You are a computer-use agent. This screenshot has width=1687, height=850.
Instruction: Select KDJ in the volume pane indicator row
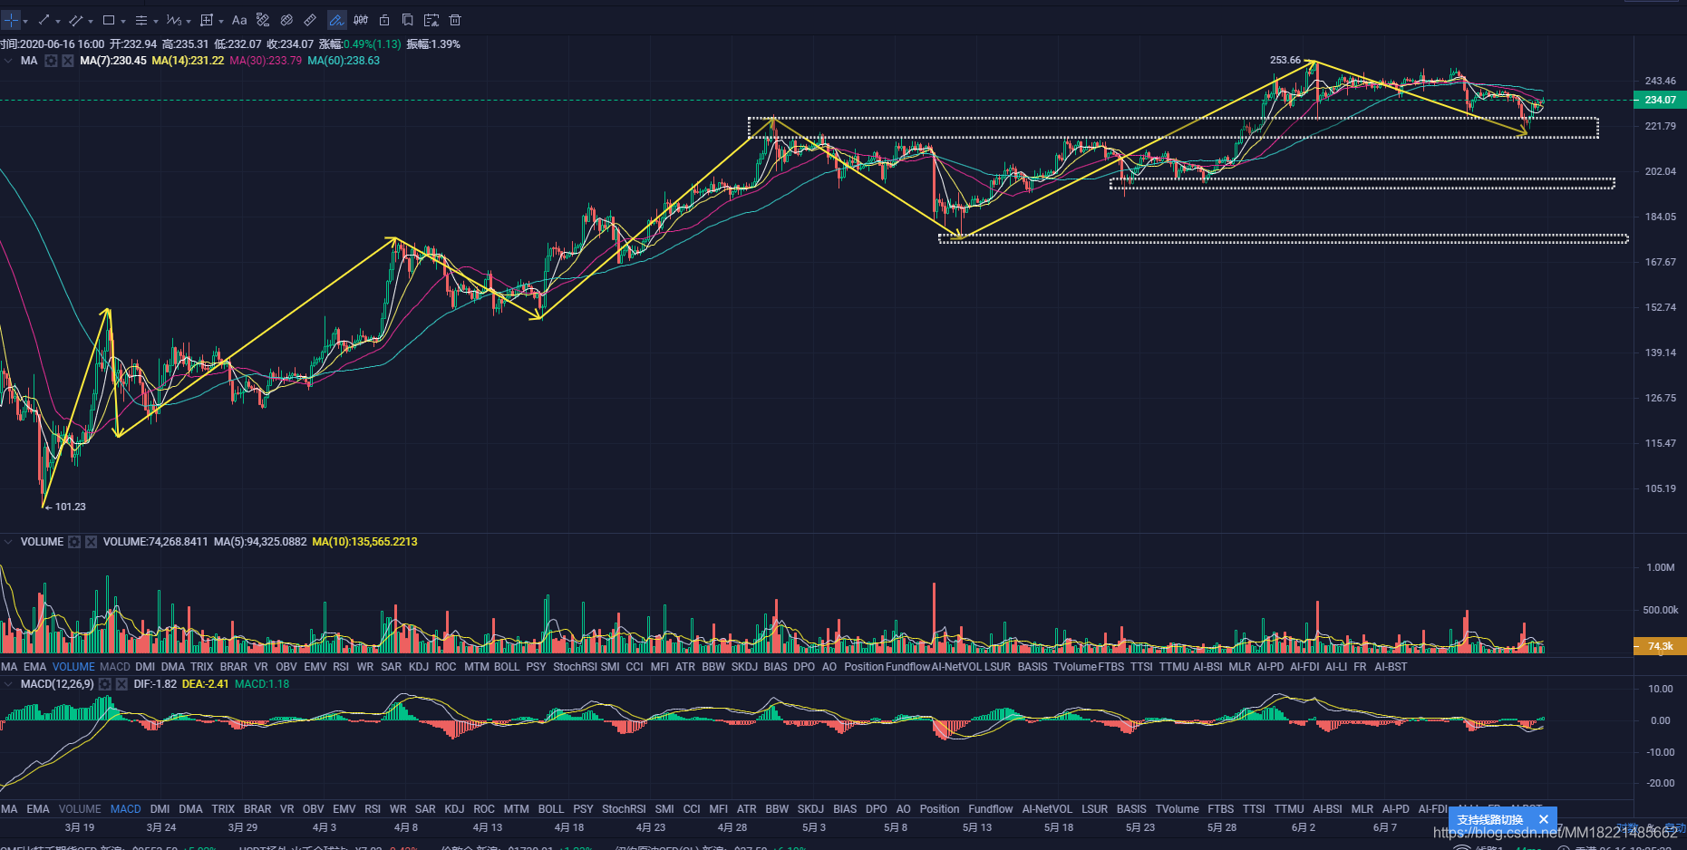[x=419, y=667]
